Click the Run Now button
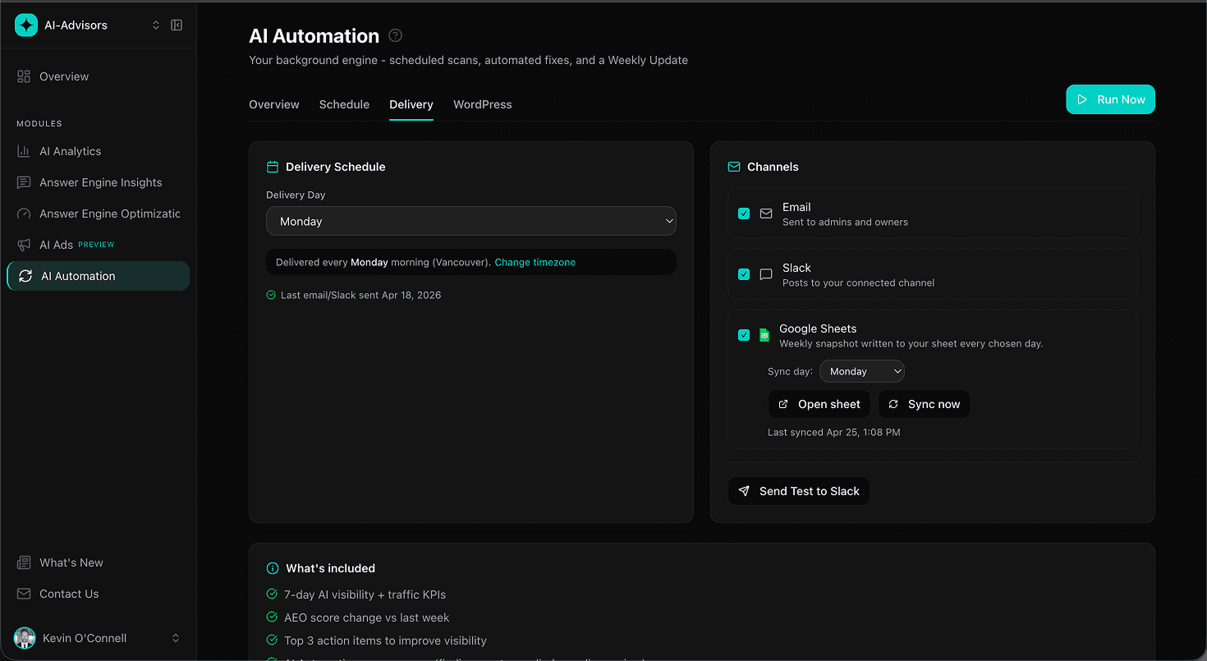Image resolution: width=1207 pixels, height=661 pixels. (x=1110, y=99)
